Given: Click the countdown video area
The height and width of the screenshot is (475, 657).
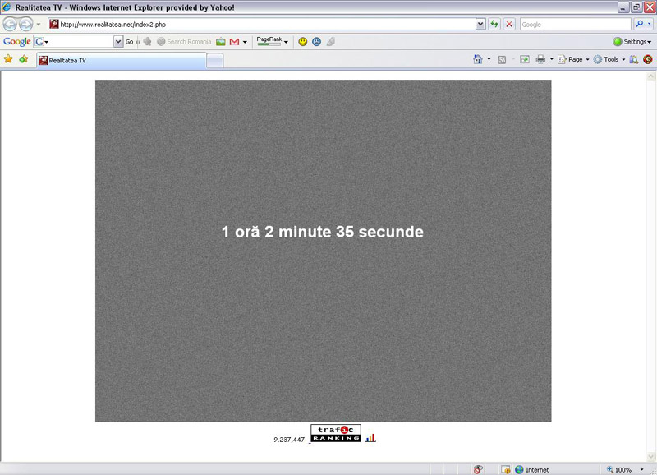Looking at the screenshot, I should (x=323, y=251).
